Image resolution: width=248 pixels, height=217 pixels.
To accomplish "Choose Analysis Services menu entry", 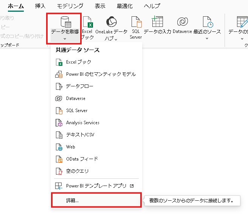I will click(x=96, y=123).
